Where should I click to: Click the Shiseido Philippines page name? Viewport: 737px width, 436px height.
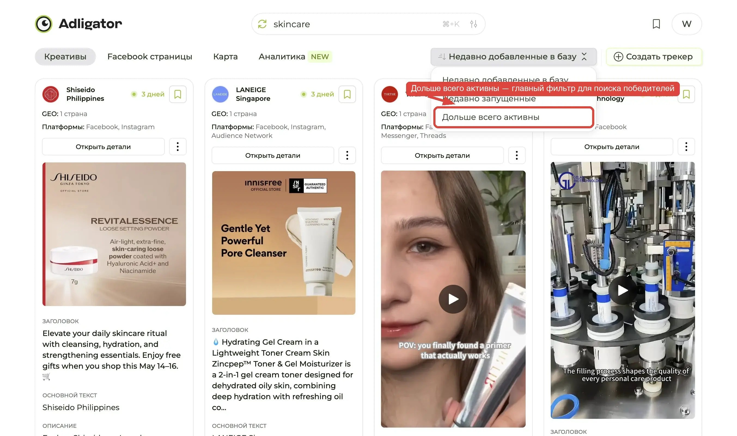click(85, 94)
